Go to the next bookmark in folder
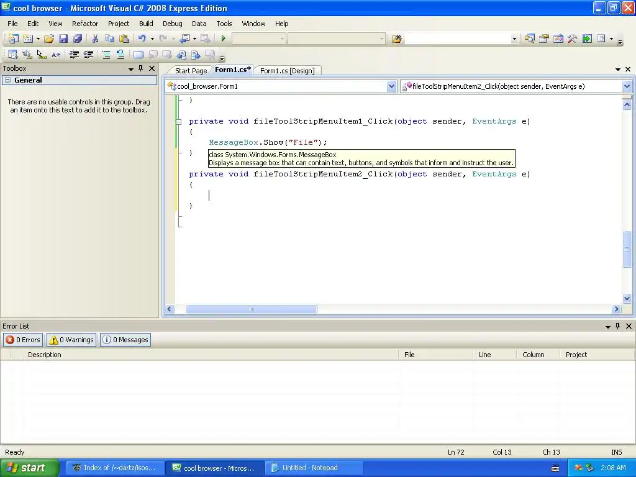636x477 pixels. [x=196, y=55]
